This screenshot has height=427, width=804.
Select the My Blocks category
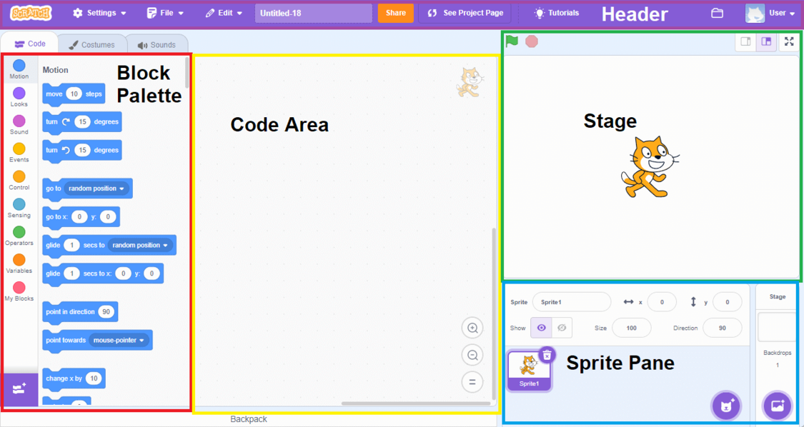[19, 291]
